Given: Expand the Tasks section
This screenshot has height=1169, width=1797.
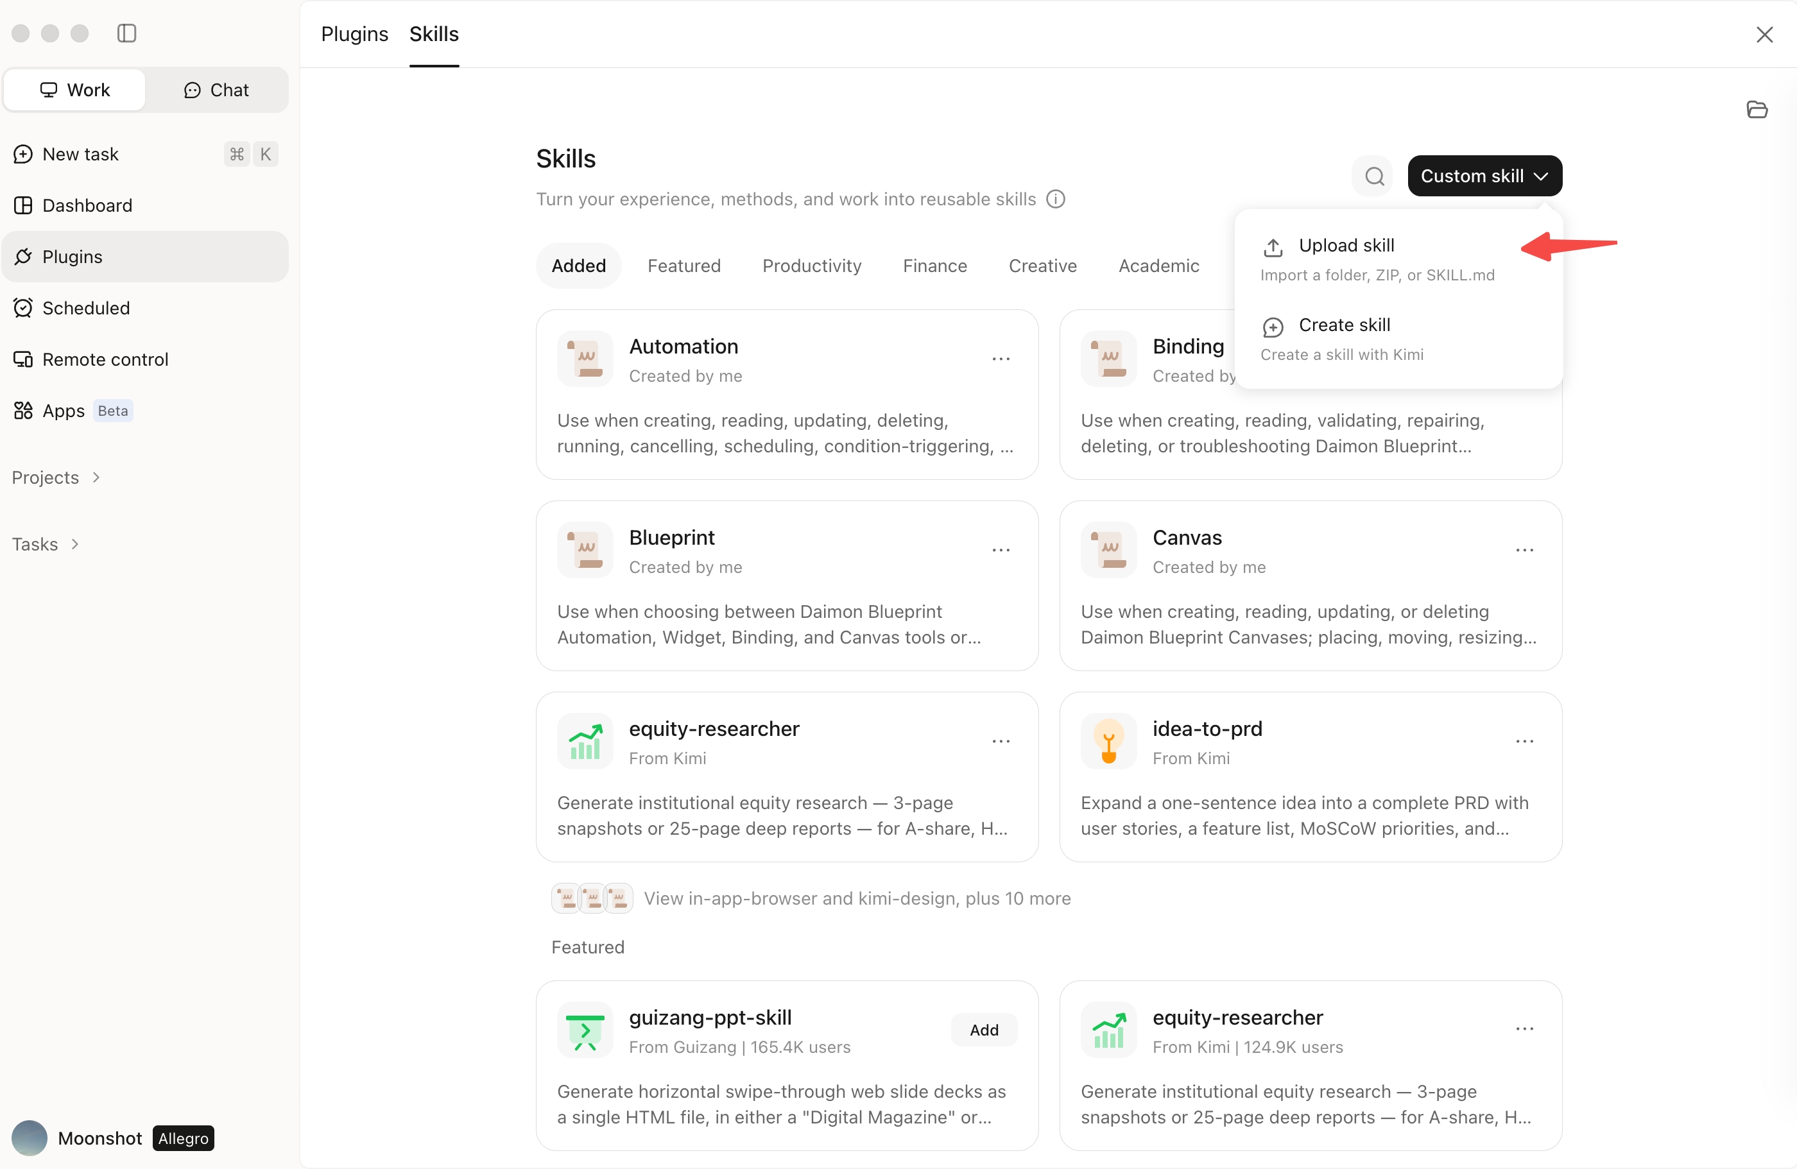Looking at the screenshot, I should point(46,544).
